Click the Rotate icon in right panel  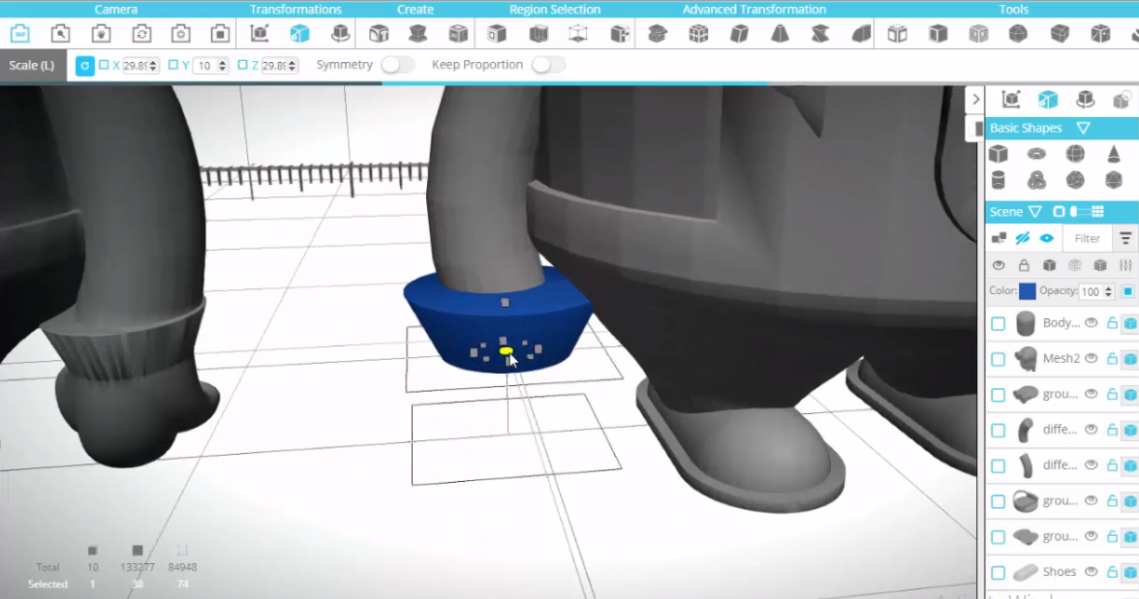coord(1085,100)
